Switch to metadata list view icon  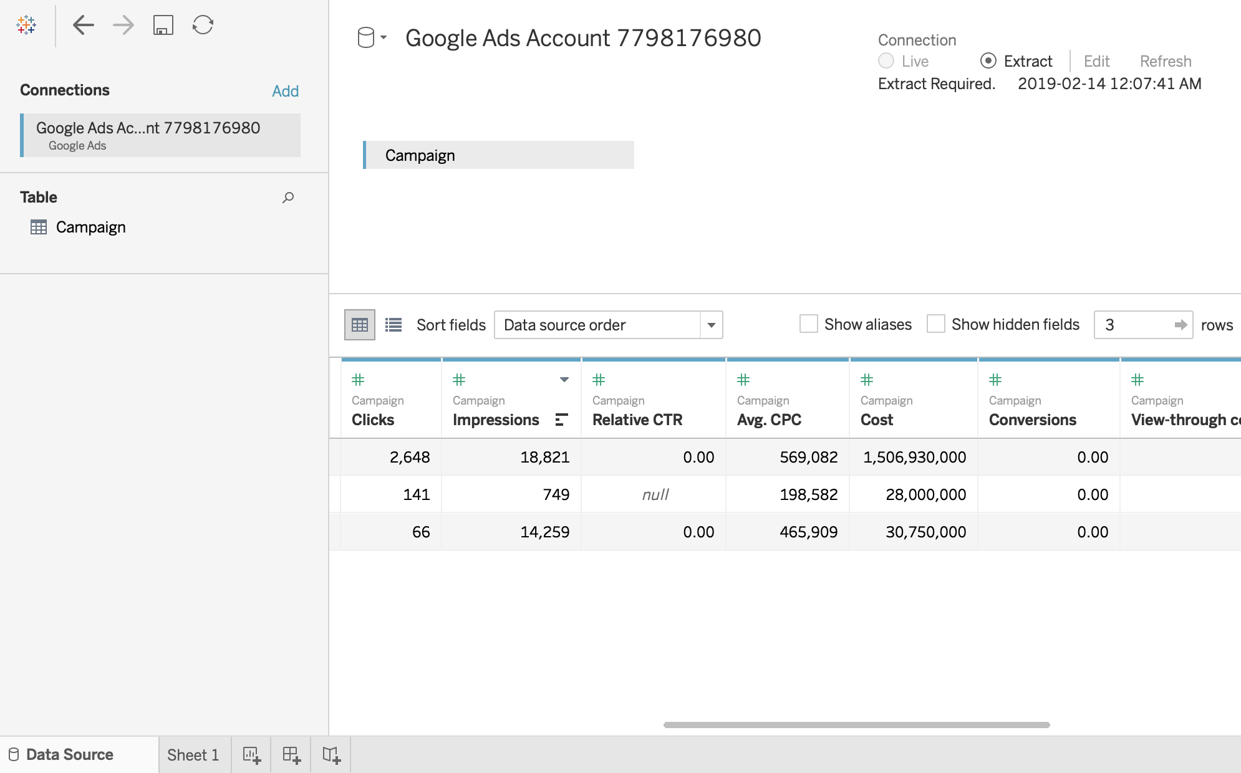point(394,325)
